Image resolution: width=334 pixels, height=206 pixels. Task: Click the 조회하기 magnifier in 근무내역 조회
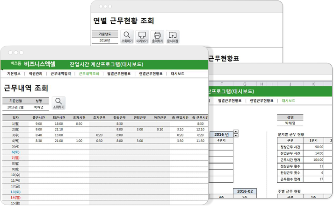pos(58,103)
